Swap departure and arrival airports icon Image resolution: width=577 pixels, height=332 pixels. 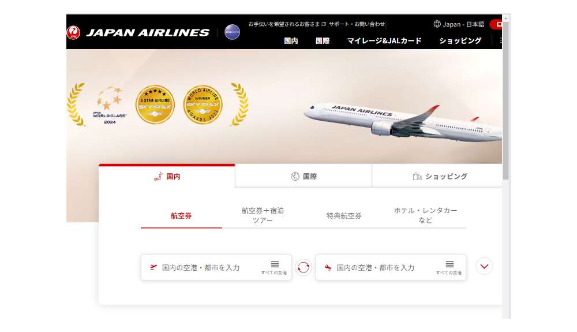pyautogui.click(x=304, y=267)
